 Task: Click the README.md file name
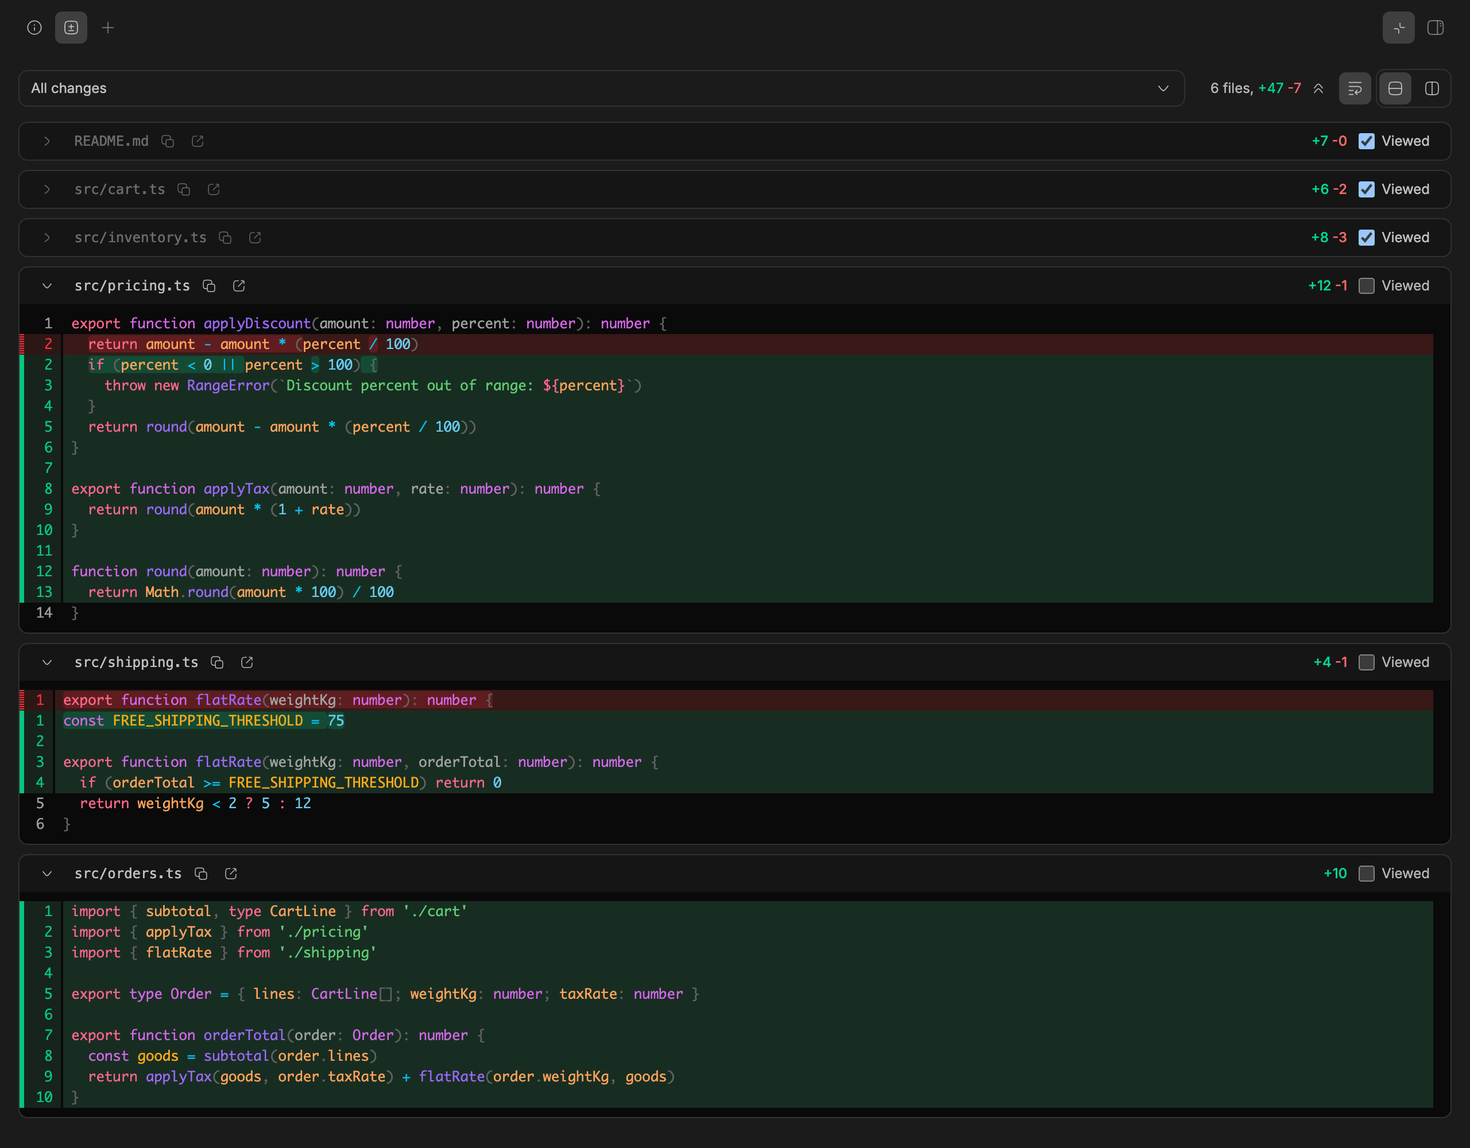coord(111,141)
